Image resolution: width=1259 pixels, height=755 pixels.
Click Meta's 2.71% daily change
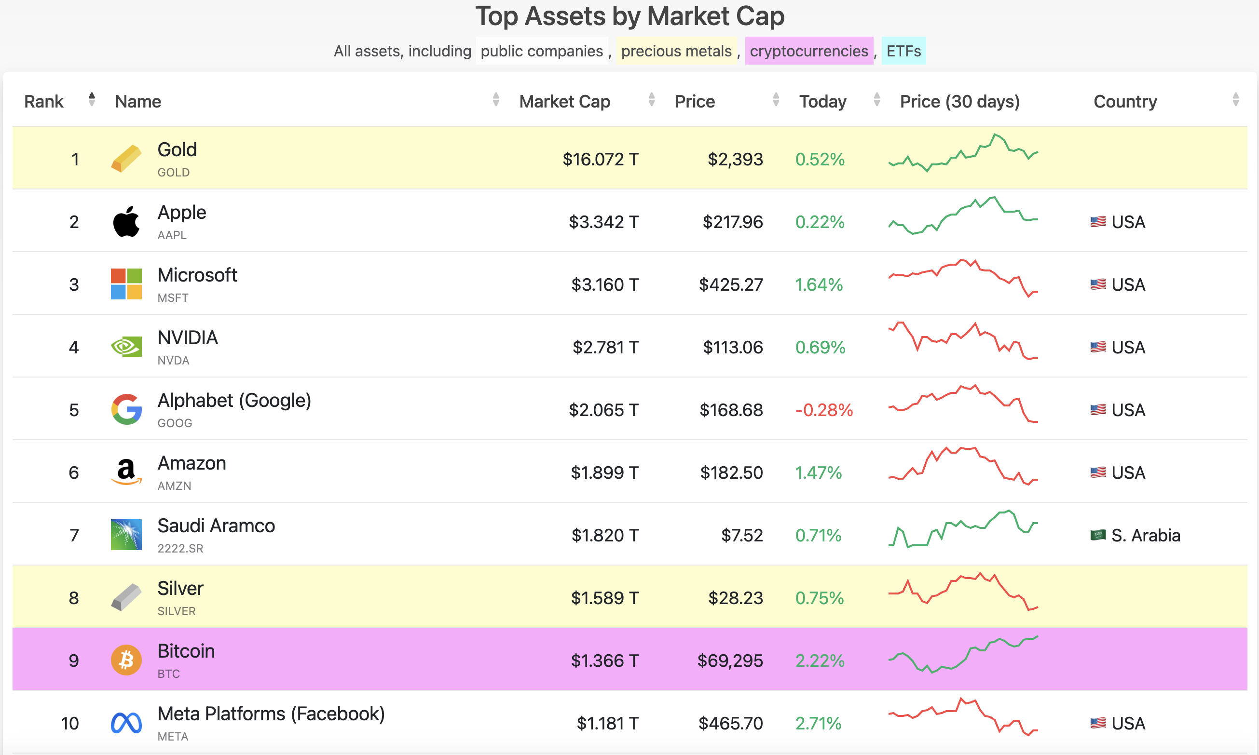tap(818, 723)
